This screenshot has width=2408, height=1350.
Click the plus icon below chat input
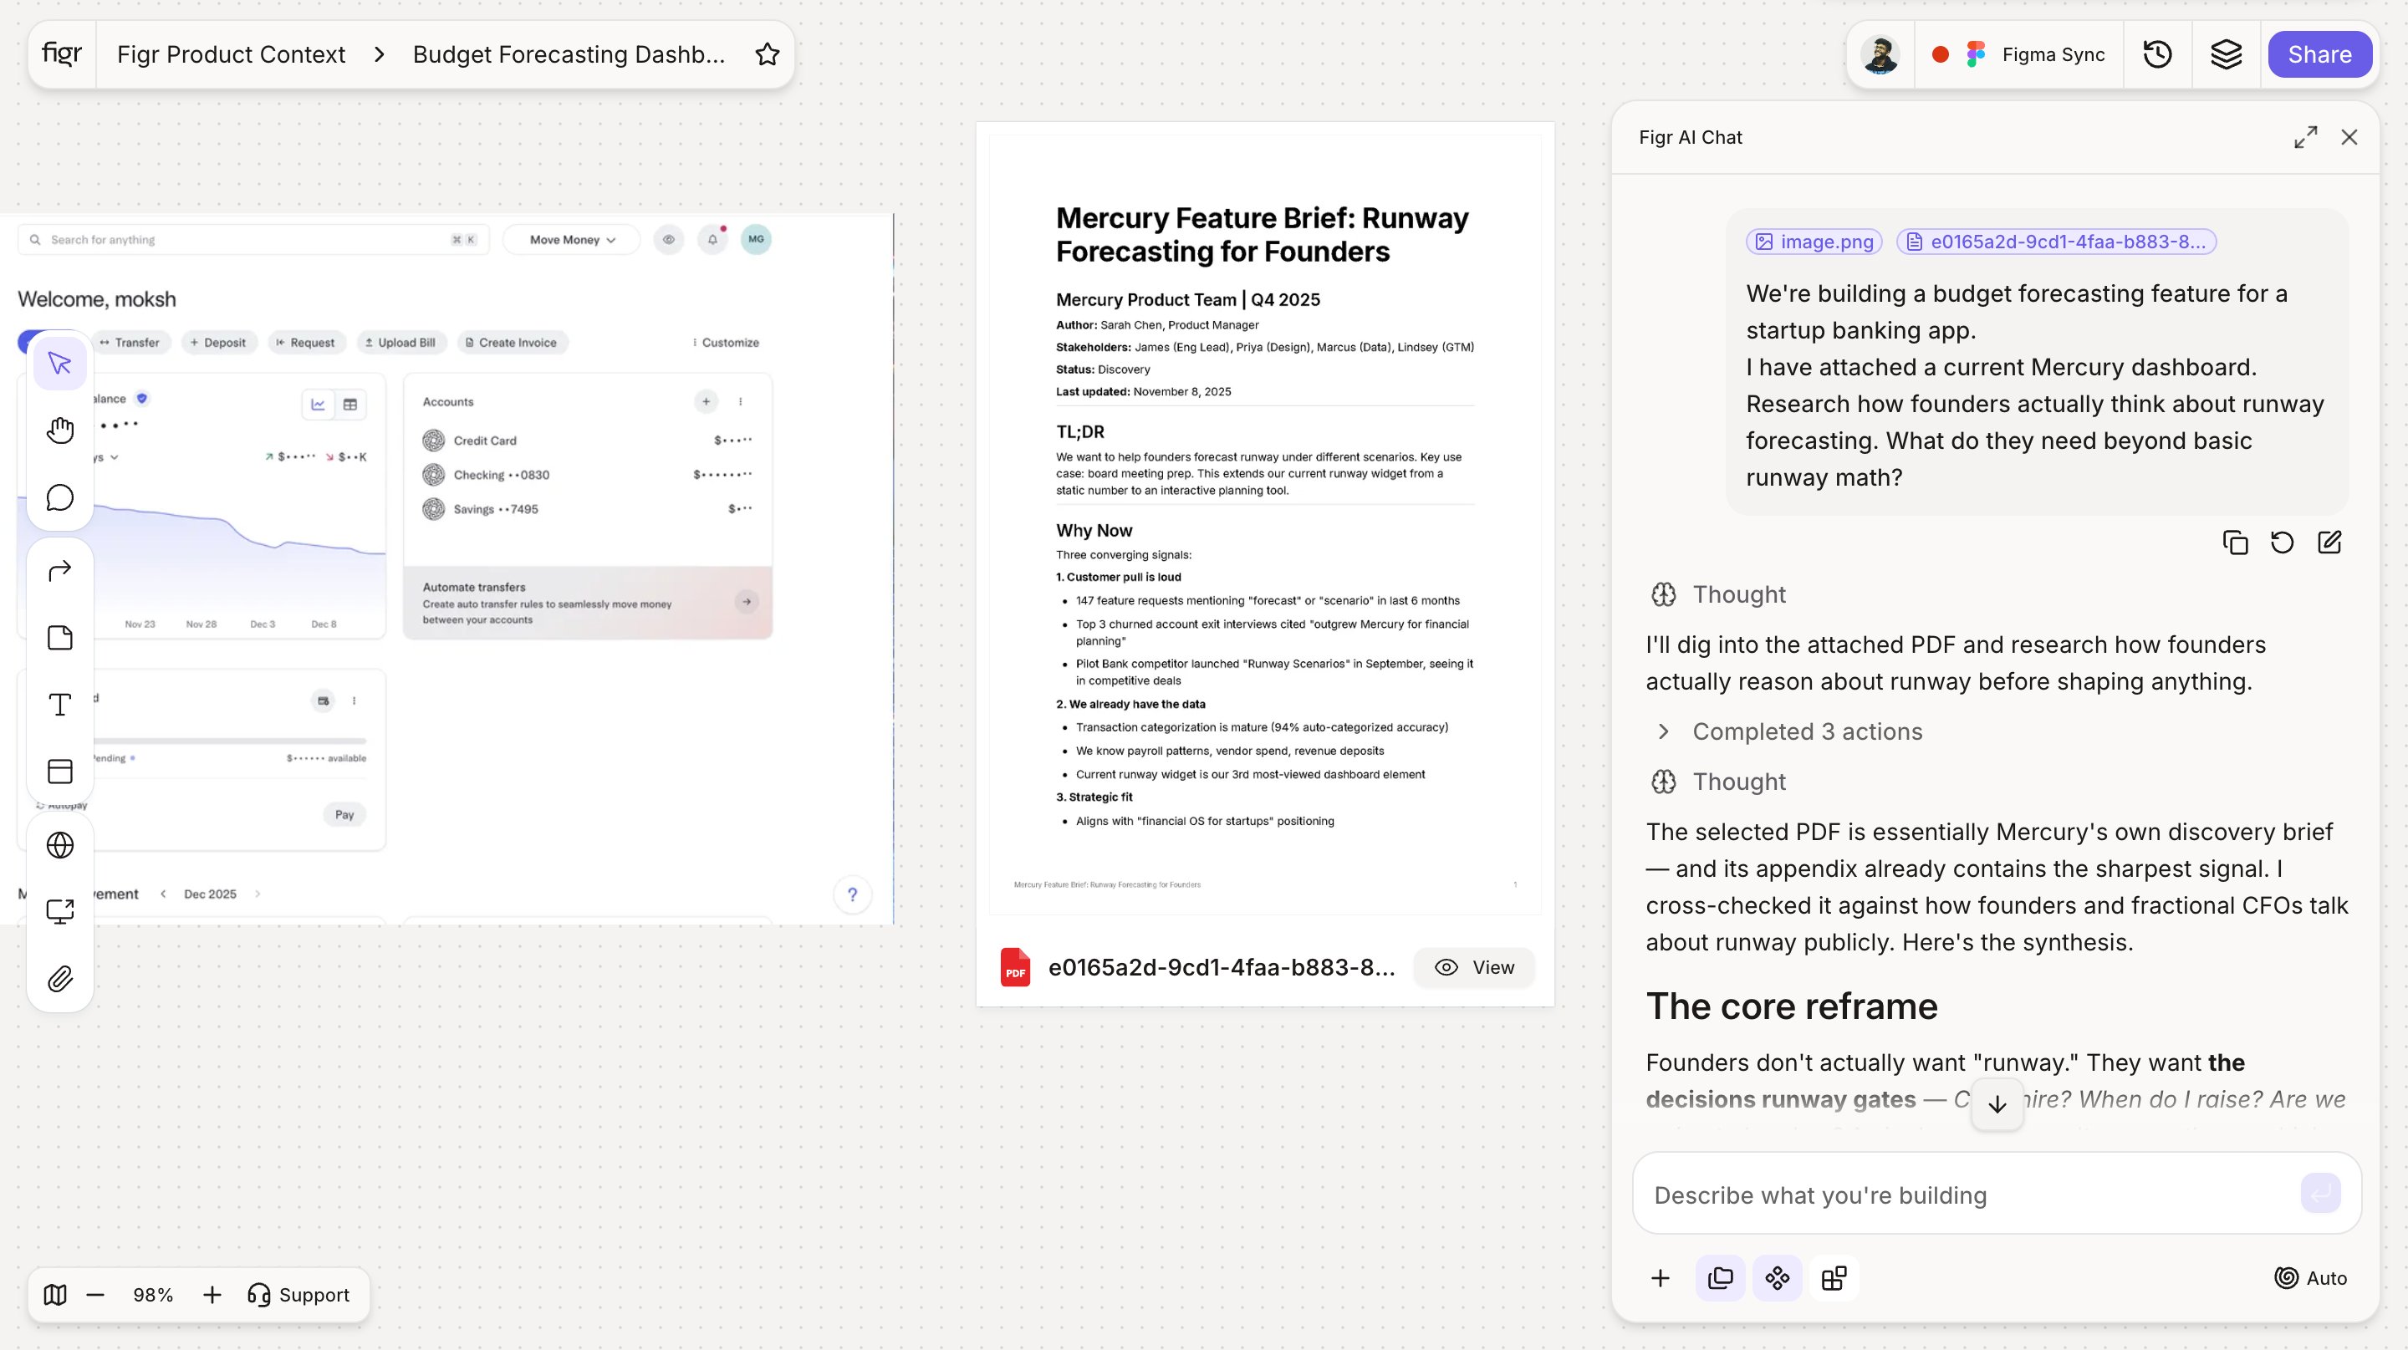tap(1661, 1278)
